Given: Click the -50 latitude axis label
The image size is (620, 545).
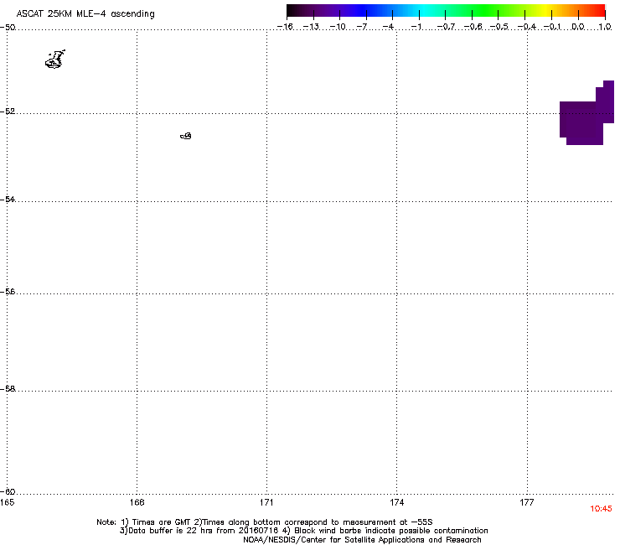Looking at the screenshot, I should pos(8,28).
